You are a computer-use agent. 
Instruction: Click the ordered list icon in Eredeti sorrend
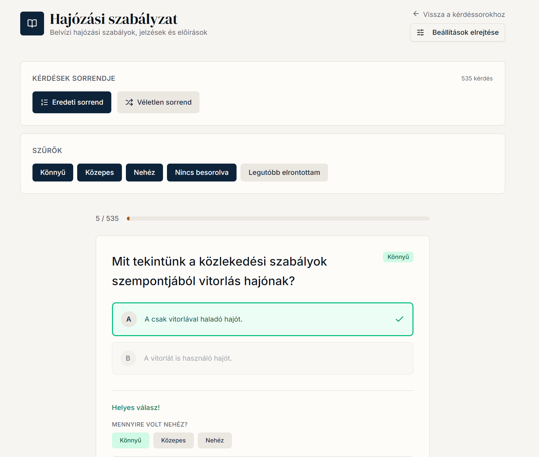coord(44,102)
